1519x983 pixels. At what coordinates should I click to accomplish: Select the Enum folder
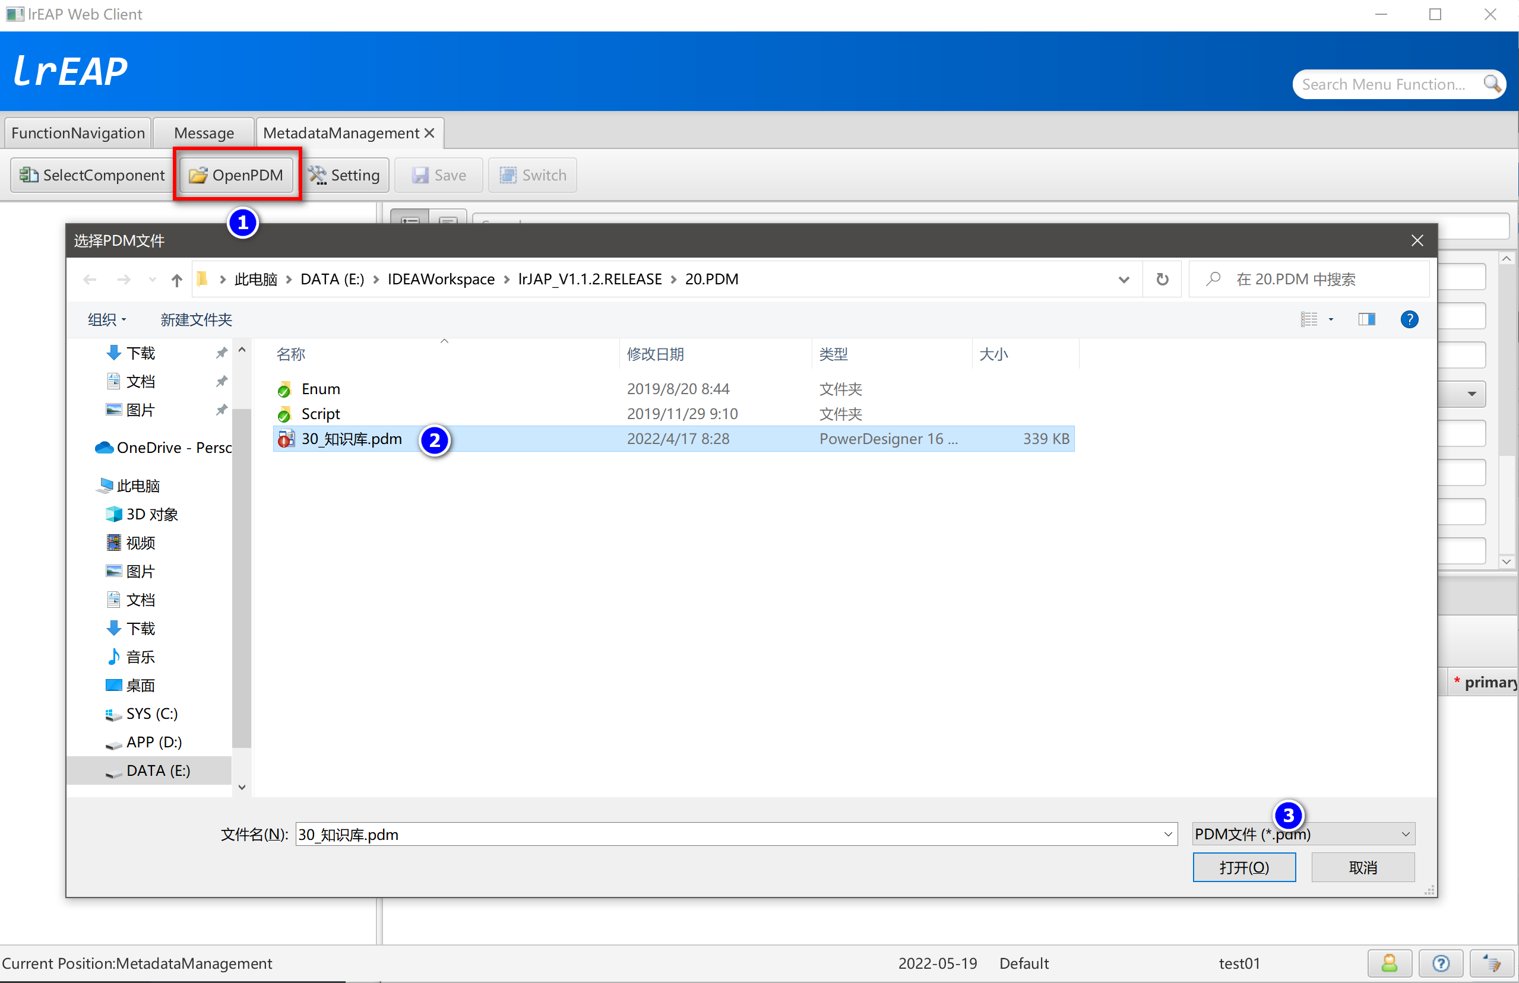(x=673, y=389)
